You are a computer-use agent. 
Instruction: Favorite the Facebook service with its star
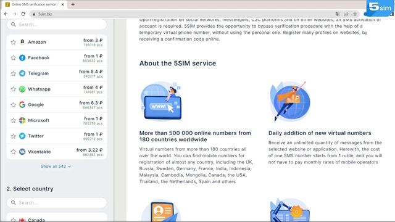coord(14,58)
